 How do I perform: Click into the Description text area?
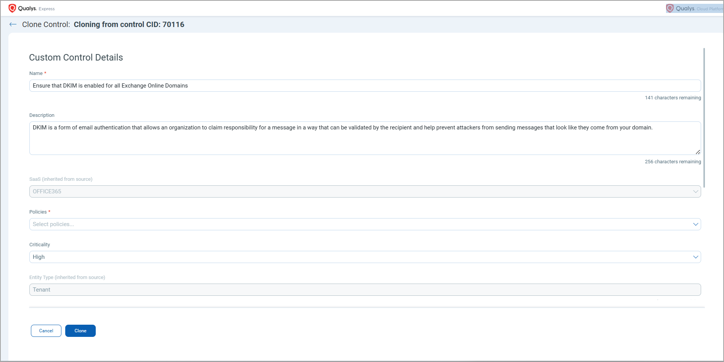point(365,138)
